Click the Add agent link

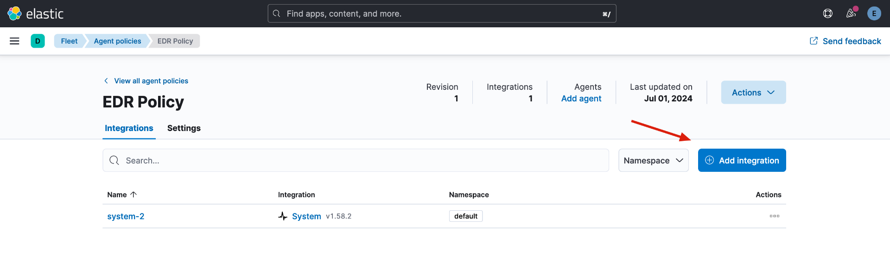(x=581, y=99)
